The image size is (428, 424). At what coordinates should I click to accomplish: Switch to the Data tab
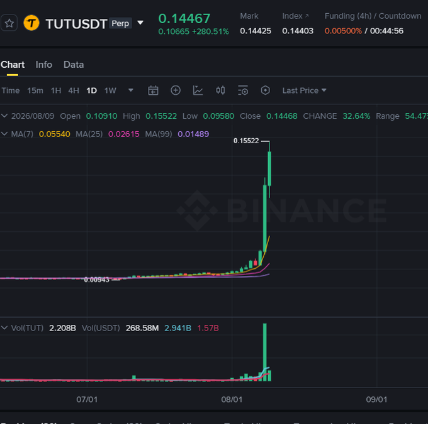pyautogui.click(x=74, y=65)
